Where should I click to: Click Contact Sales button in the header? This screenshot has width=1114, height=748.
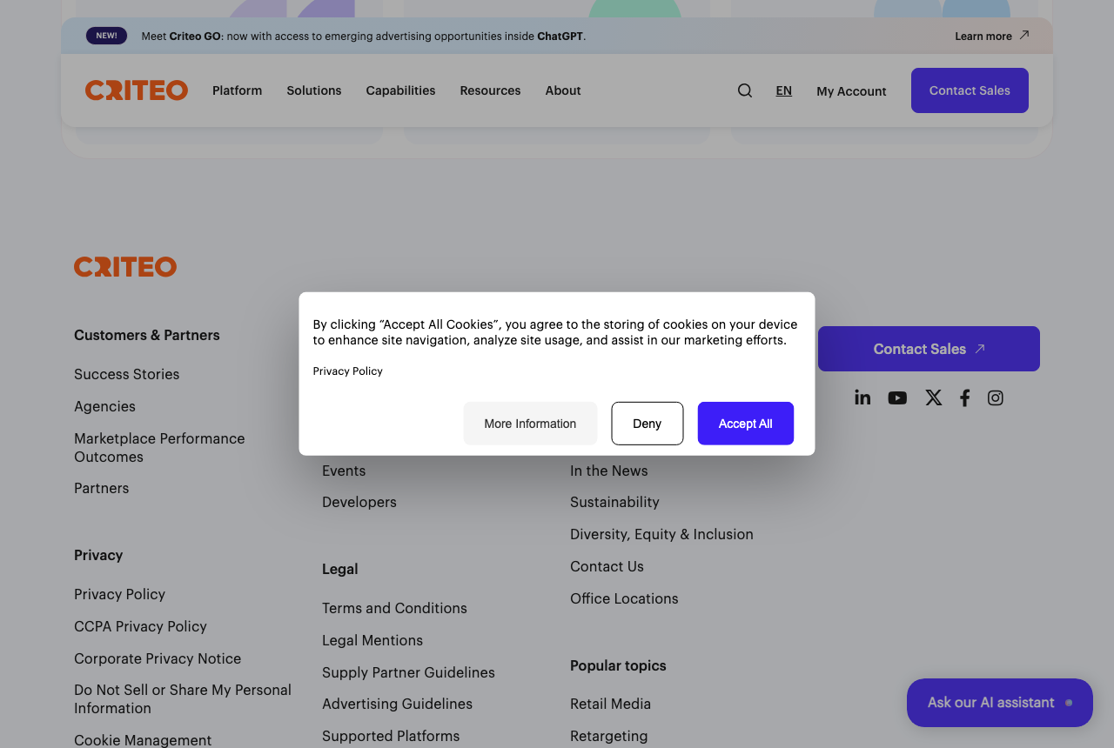[970, 90]
